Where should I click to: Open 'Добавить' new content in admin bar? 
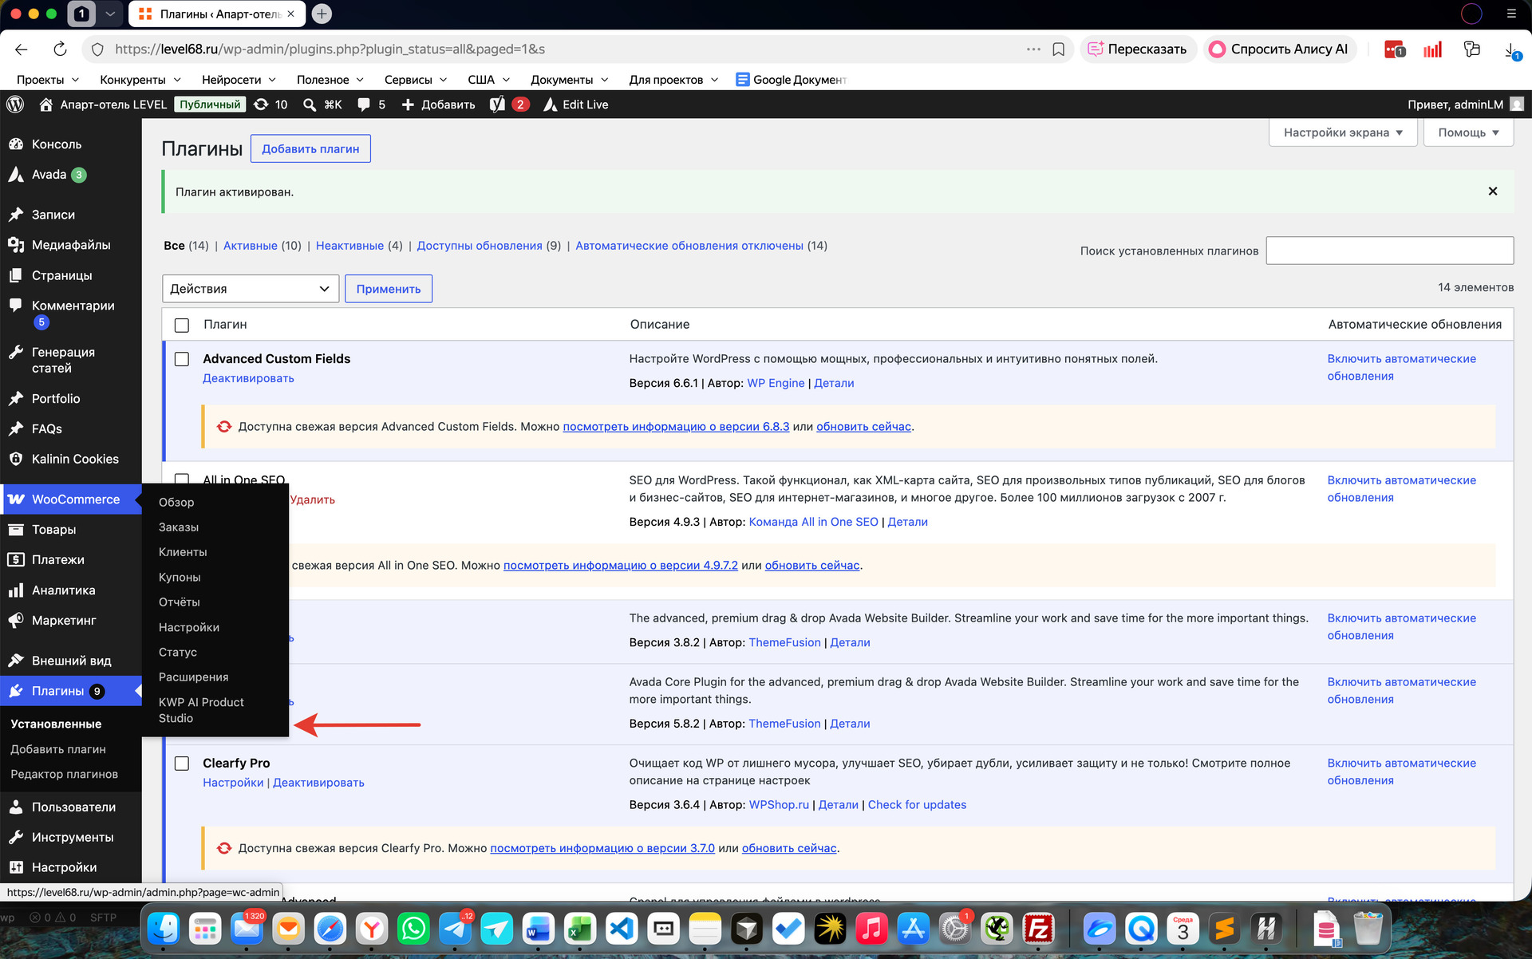[x=438, y=105]
